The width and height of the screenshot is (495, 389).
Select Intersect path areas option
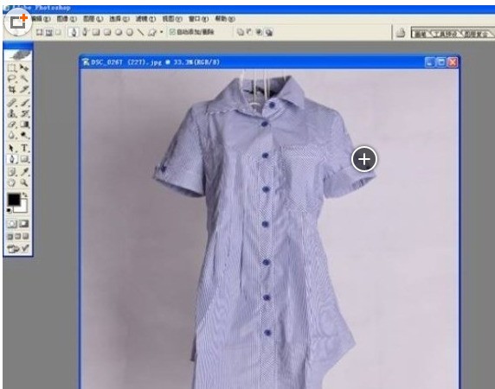tap(259, 32)
